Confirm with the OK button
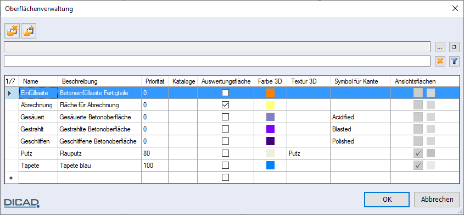Viewport: 464px width, 215px height. pos(387,199)
